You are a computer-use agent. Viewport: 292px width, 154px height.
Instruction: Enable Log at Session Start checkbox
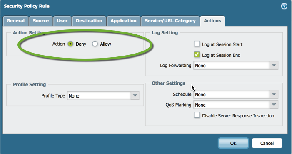point(197,44)
